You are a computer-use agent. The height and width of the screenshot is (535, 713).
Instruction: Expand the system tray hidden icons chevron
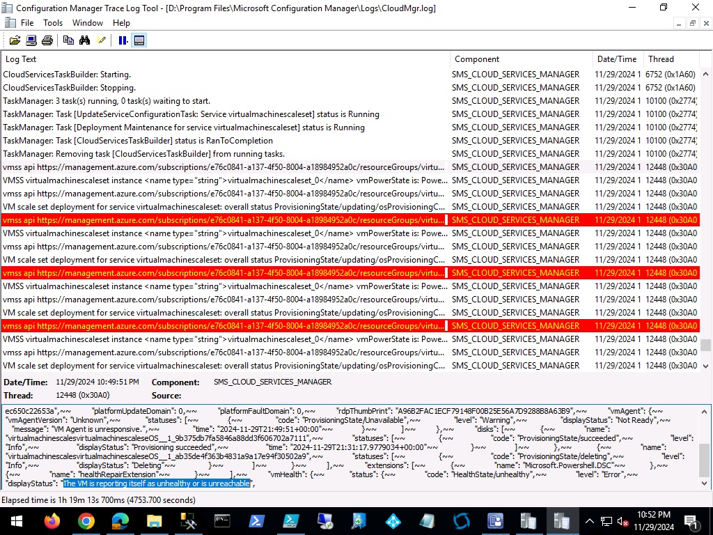pos(589,521)
